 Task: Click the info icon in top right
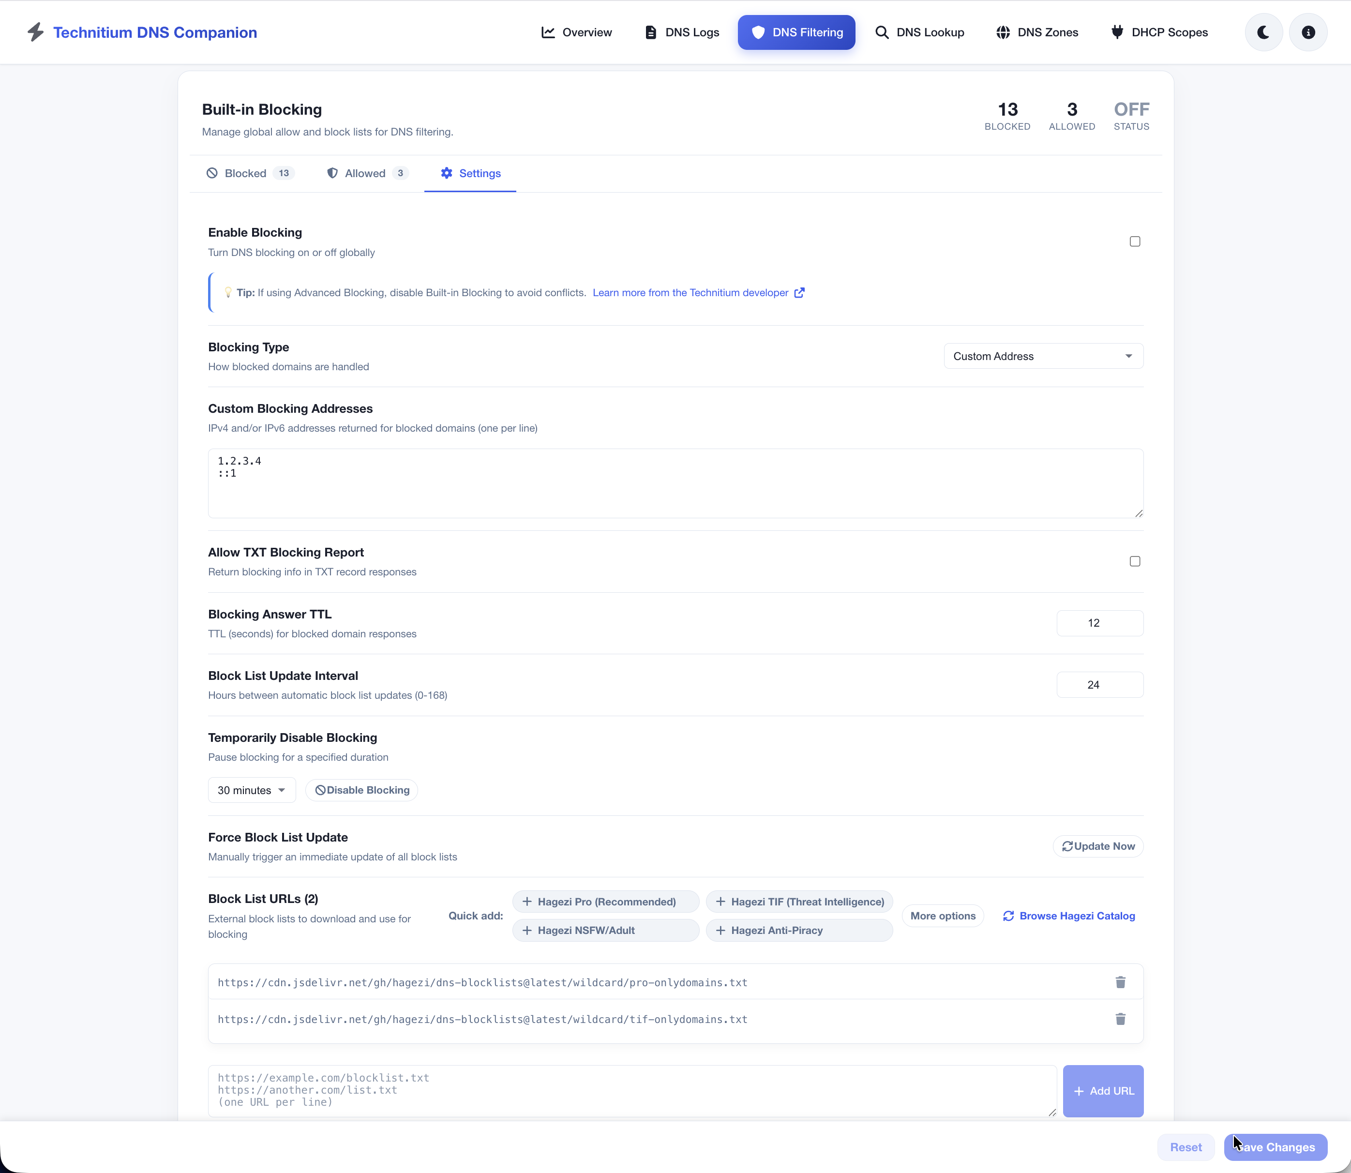click(x=1308, y=32)
